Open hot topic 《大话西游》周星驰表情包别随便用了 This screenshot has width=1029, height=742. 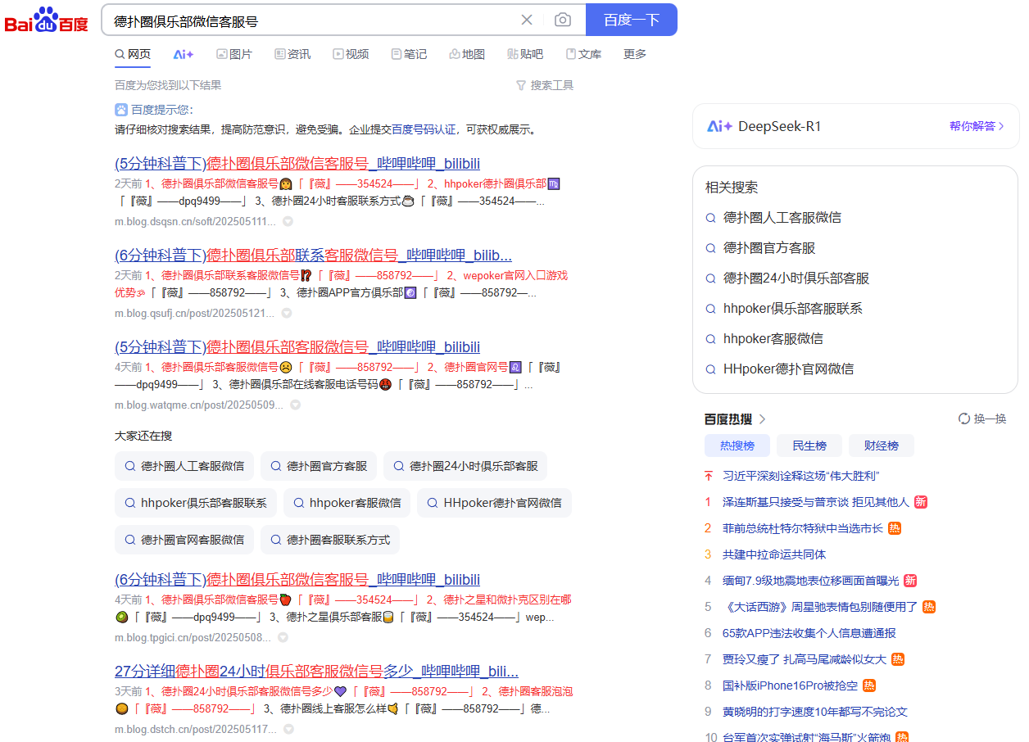820,607
